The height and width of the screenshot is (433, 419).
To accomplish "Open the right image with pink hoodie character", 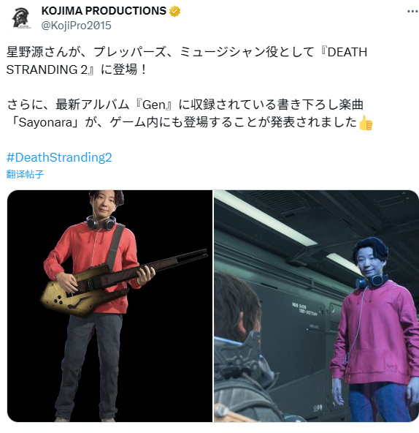I will click(x=317, y=306).
